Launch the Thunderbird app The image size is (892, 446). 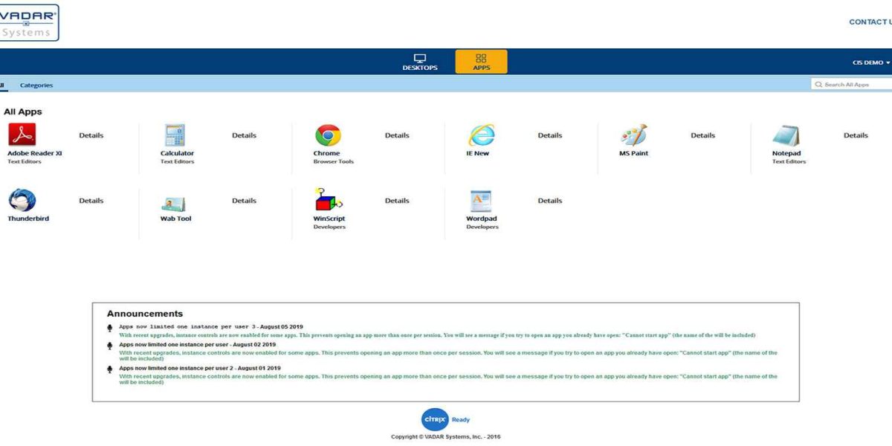point(23,199)
